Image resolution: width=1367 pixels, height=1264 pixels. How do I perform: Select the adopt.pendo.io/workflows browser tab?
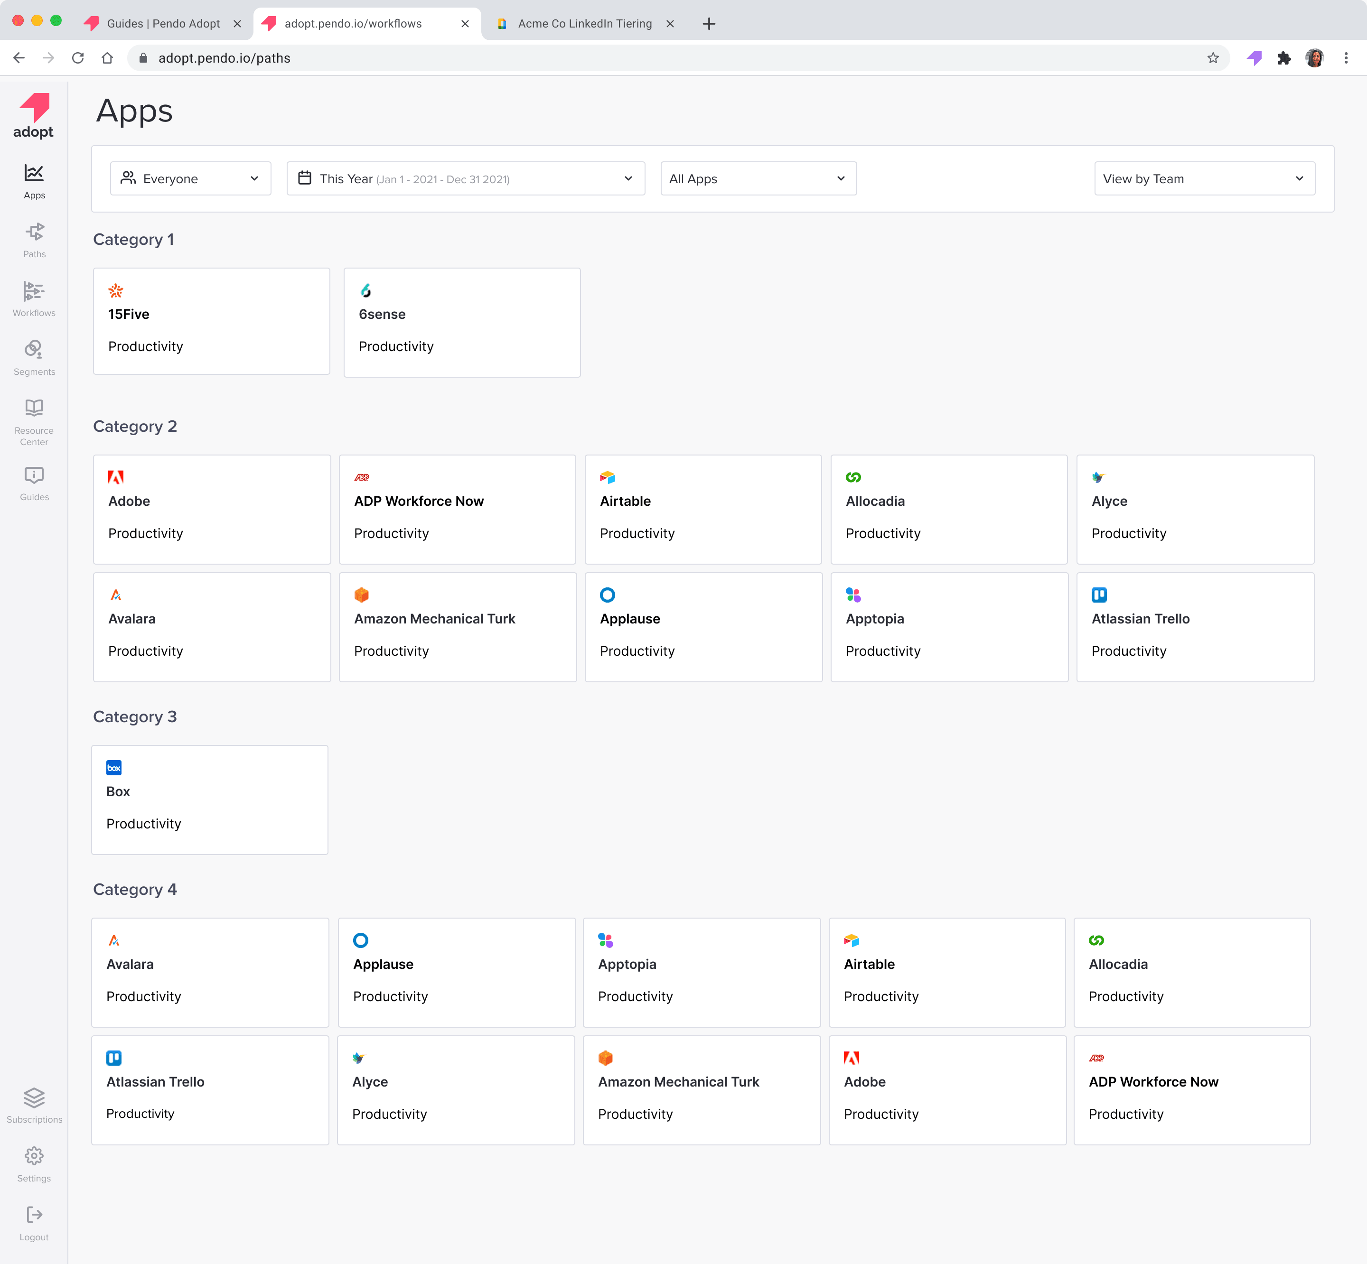[x=367, y=23]
